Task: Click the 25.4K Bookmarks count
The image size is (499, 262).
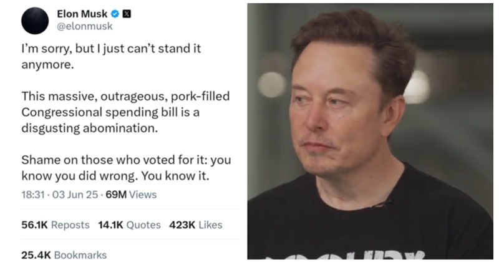Action: 64,255
